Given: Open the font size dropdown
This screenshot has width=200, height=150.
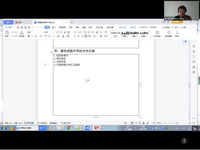Looking at the screenshot, I should tap(49, 32).
